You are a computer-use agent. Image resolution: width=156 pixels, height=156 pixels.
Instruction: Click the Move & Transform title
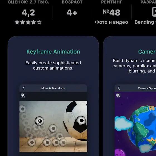click(53, 88)
